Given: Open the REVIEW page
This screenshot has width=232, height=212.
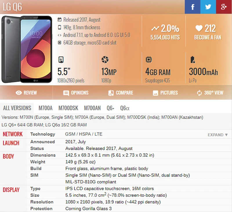Looking at the screenshot, I should click(x=26, y=93).
